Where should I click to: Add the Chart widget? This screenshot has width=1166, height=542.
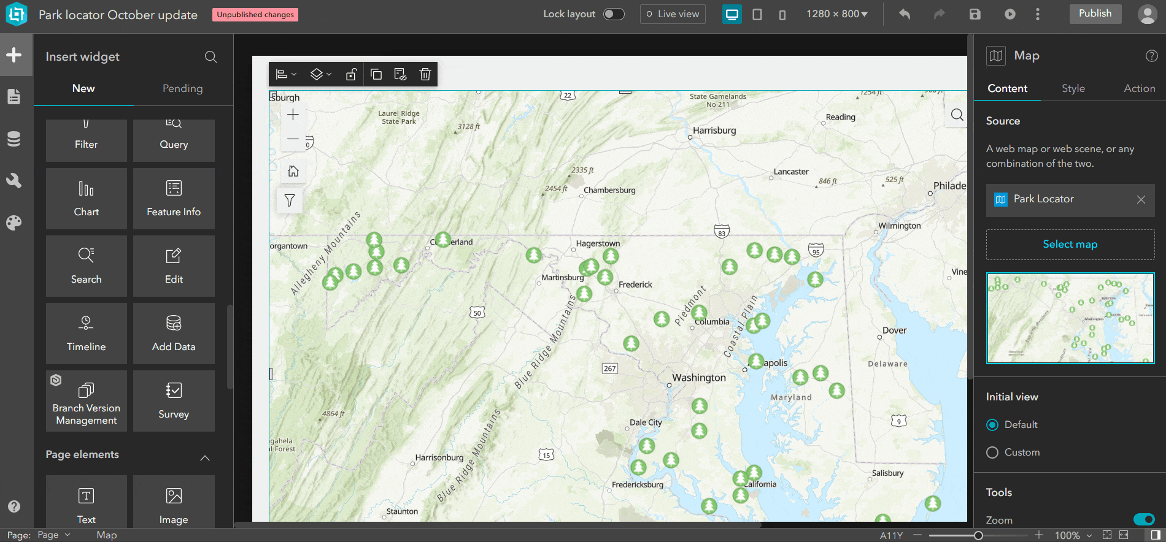(x=86, y=199)
